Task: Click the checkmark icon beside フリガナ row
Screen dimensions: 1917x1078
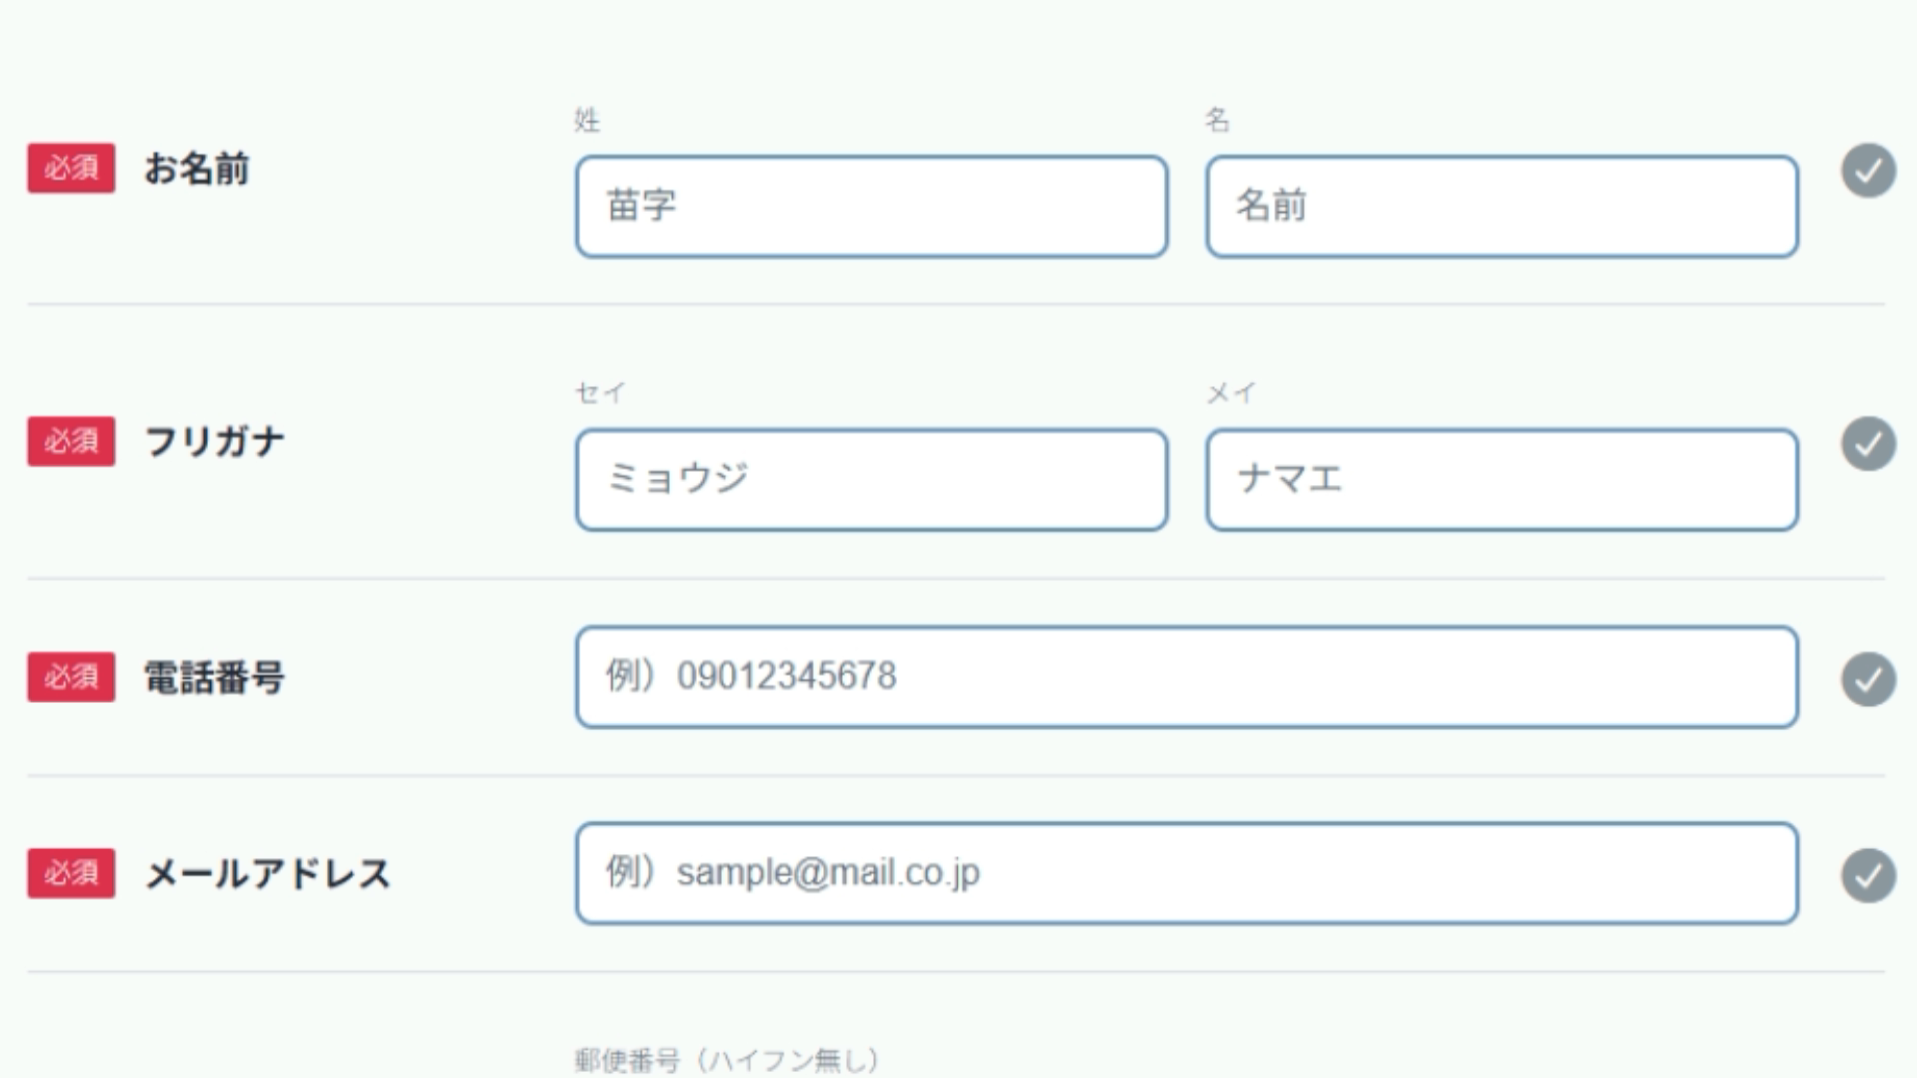Action: point(1869,443)
